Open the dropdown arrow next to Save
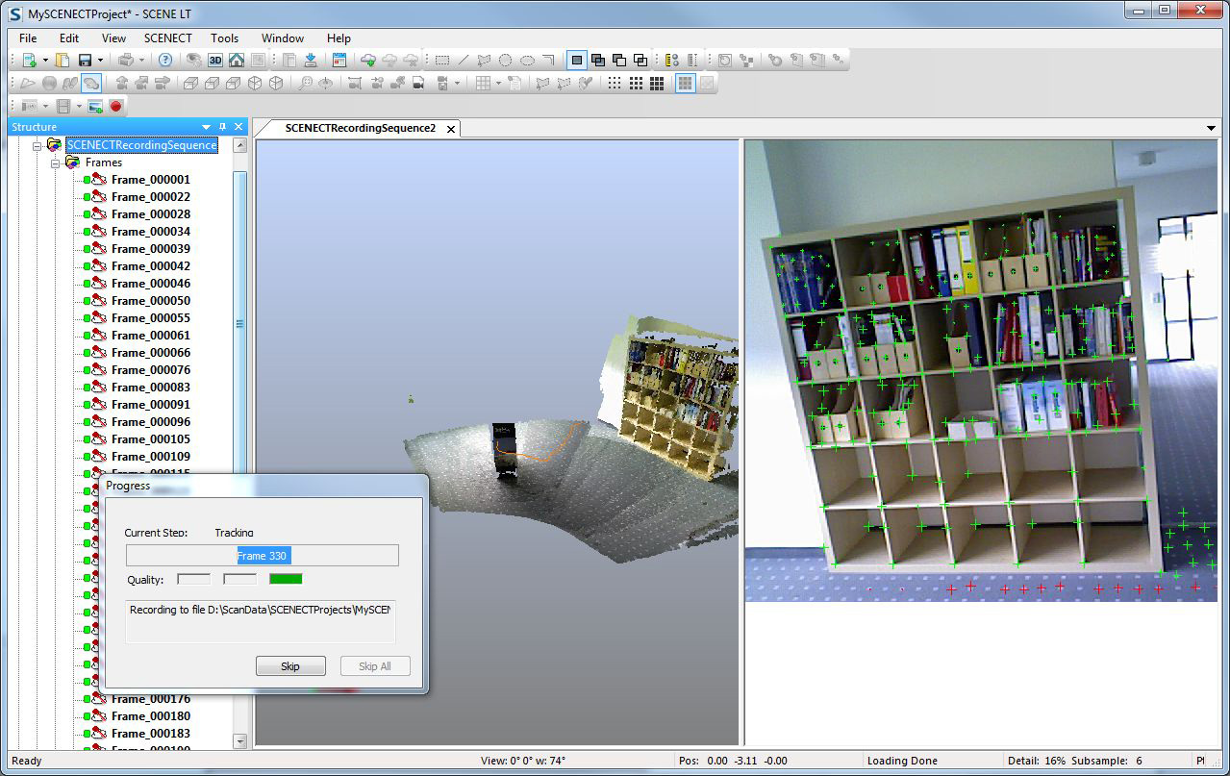This screenshot has width=1230, height=776. [x=100, y=60]
